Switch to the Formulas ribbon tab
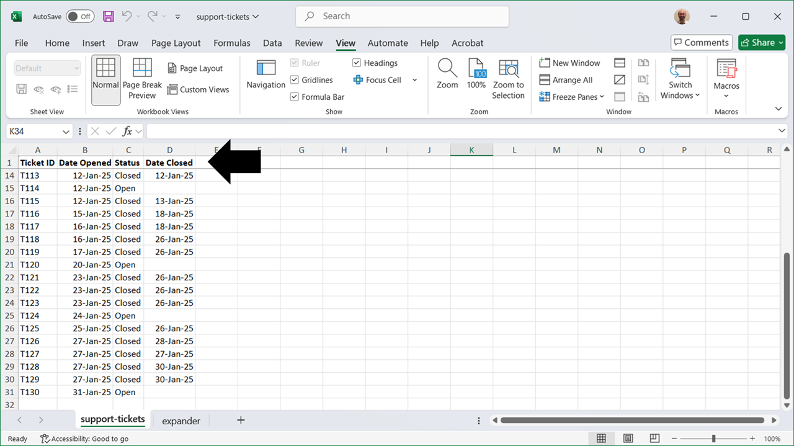 point(231,43)
